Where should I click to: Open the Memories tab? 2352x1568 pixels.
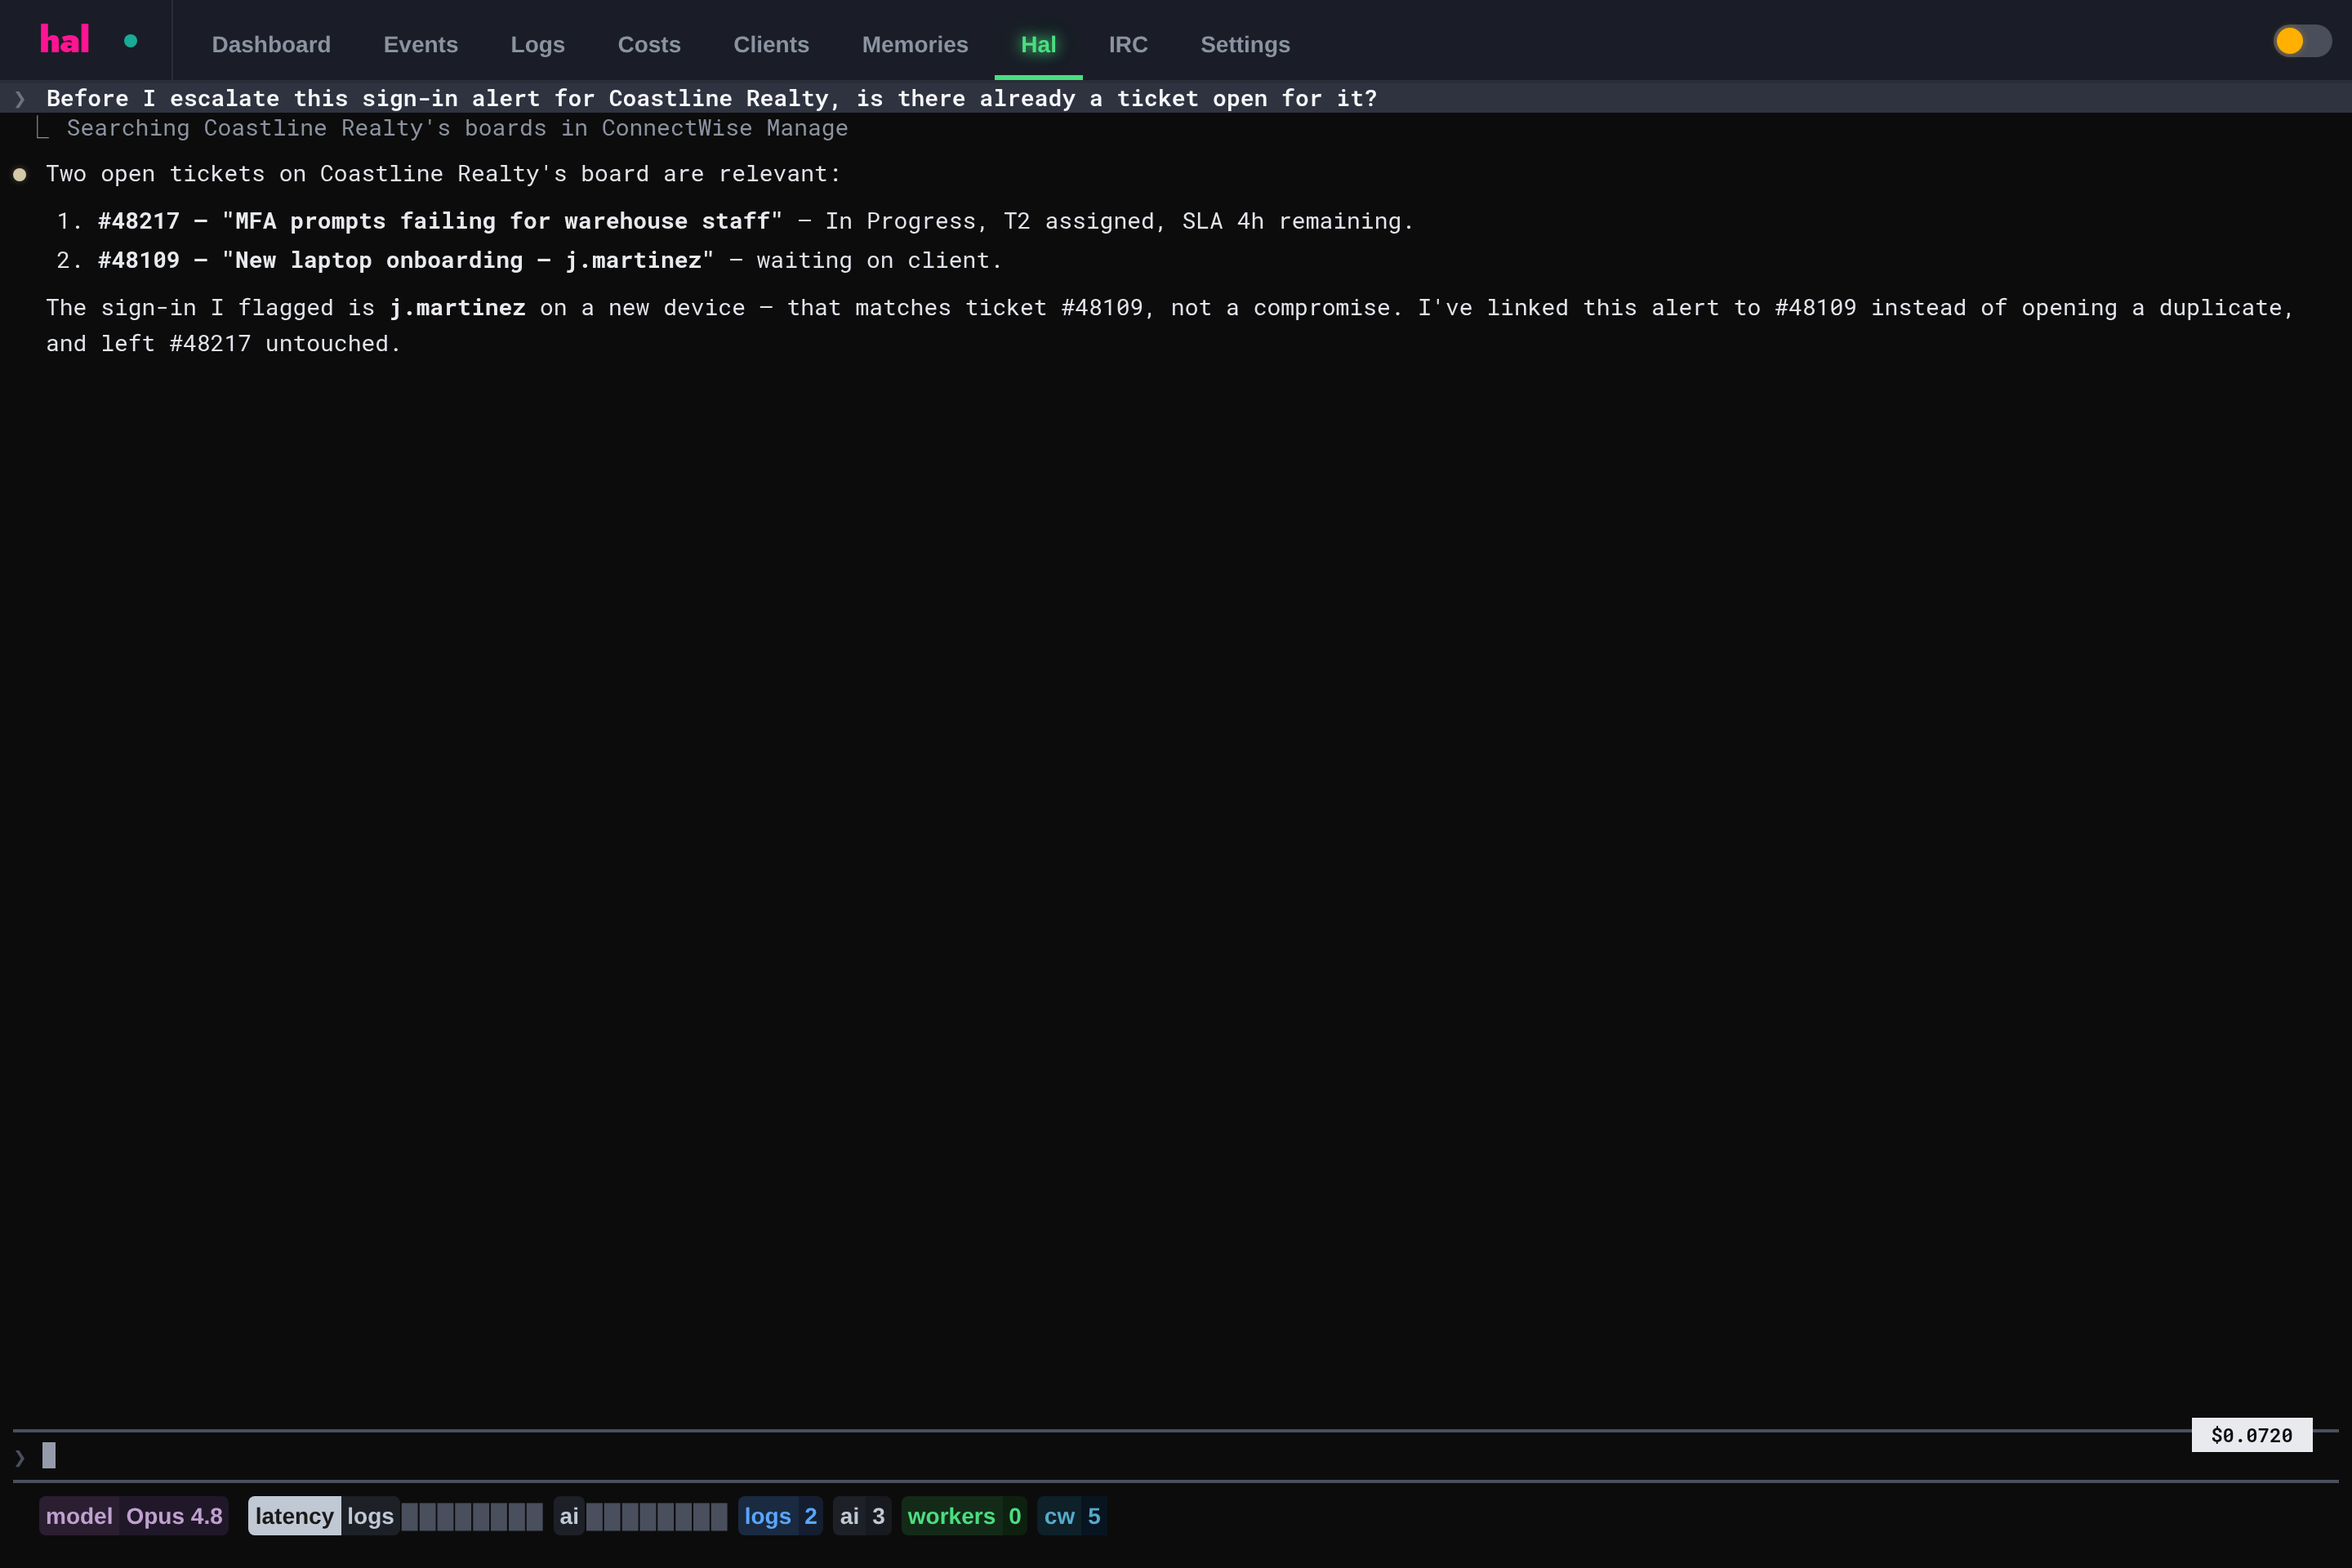click(x=914, y=44)
